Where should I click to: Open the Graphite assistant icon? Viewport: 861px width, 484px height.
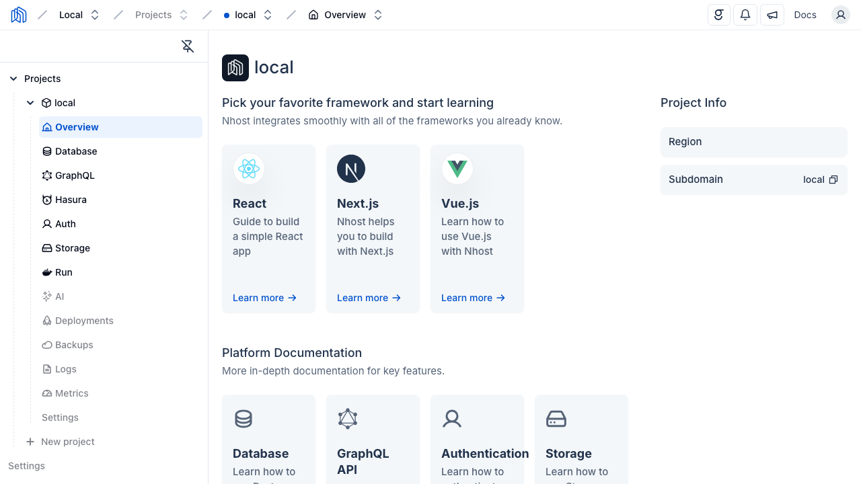[x=719, y=15]
